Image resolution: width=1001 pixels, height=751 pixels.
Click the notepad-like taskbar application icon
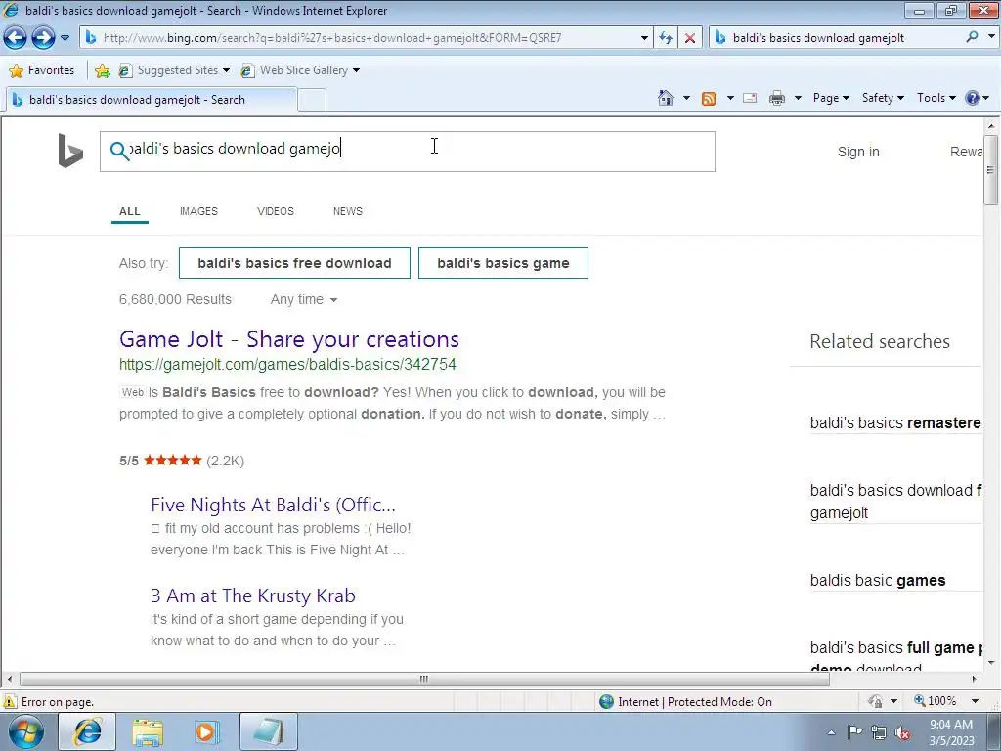(268, 731)
